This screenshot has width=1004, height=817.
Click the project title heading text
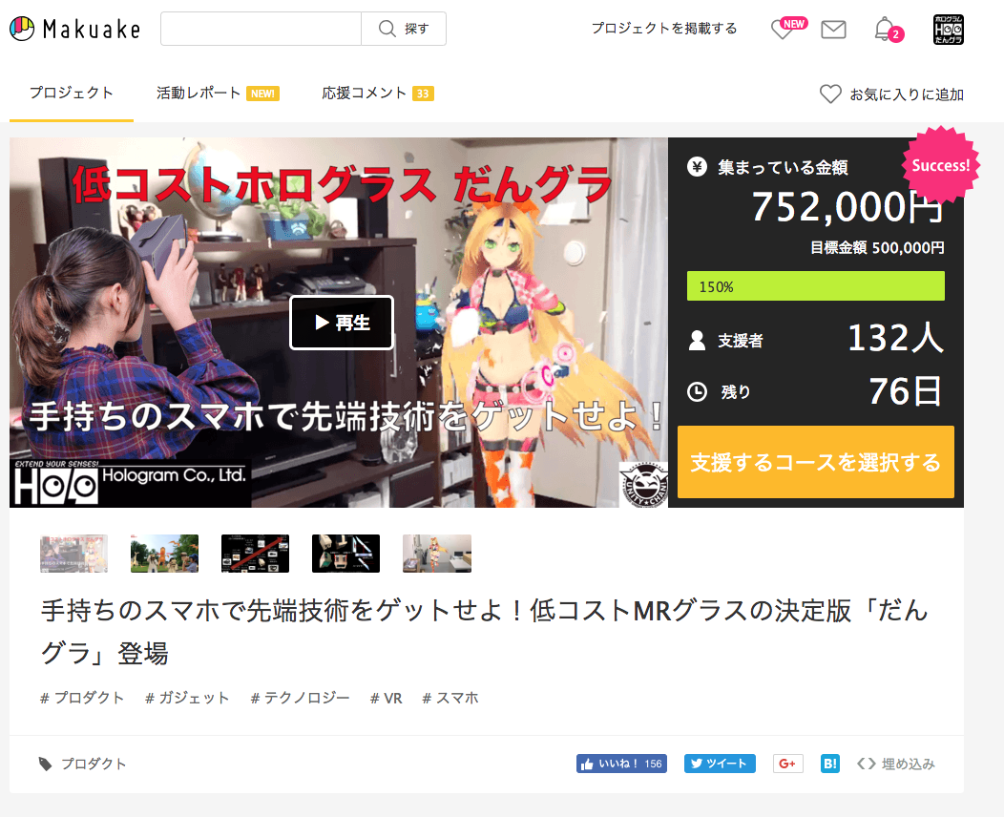point(485,632)
